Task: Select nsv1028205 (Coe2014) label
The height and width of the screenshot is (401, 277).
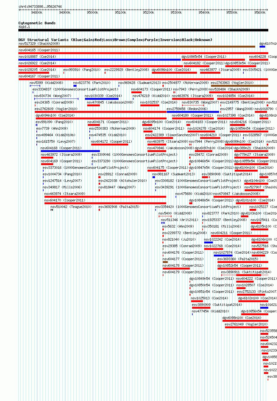Action: click(x=37, y=70)
